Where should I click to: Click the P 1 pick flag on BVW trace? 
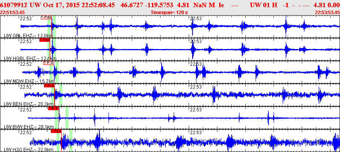click(53, 108)
